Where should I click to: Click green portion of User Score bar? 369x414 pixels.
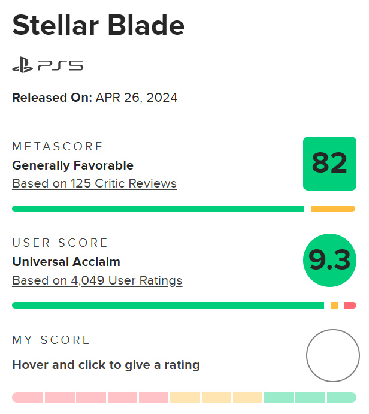(168, 306)
